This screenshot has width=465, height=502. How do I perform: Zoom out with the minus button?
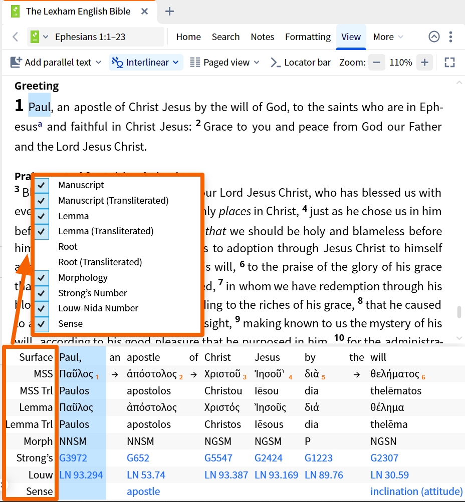point(376,63)
